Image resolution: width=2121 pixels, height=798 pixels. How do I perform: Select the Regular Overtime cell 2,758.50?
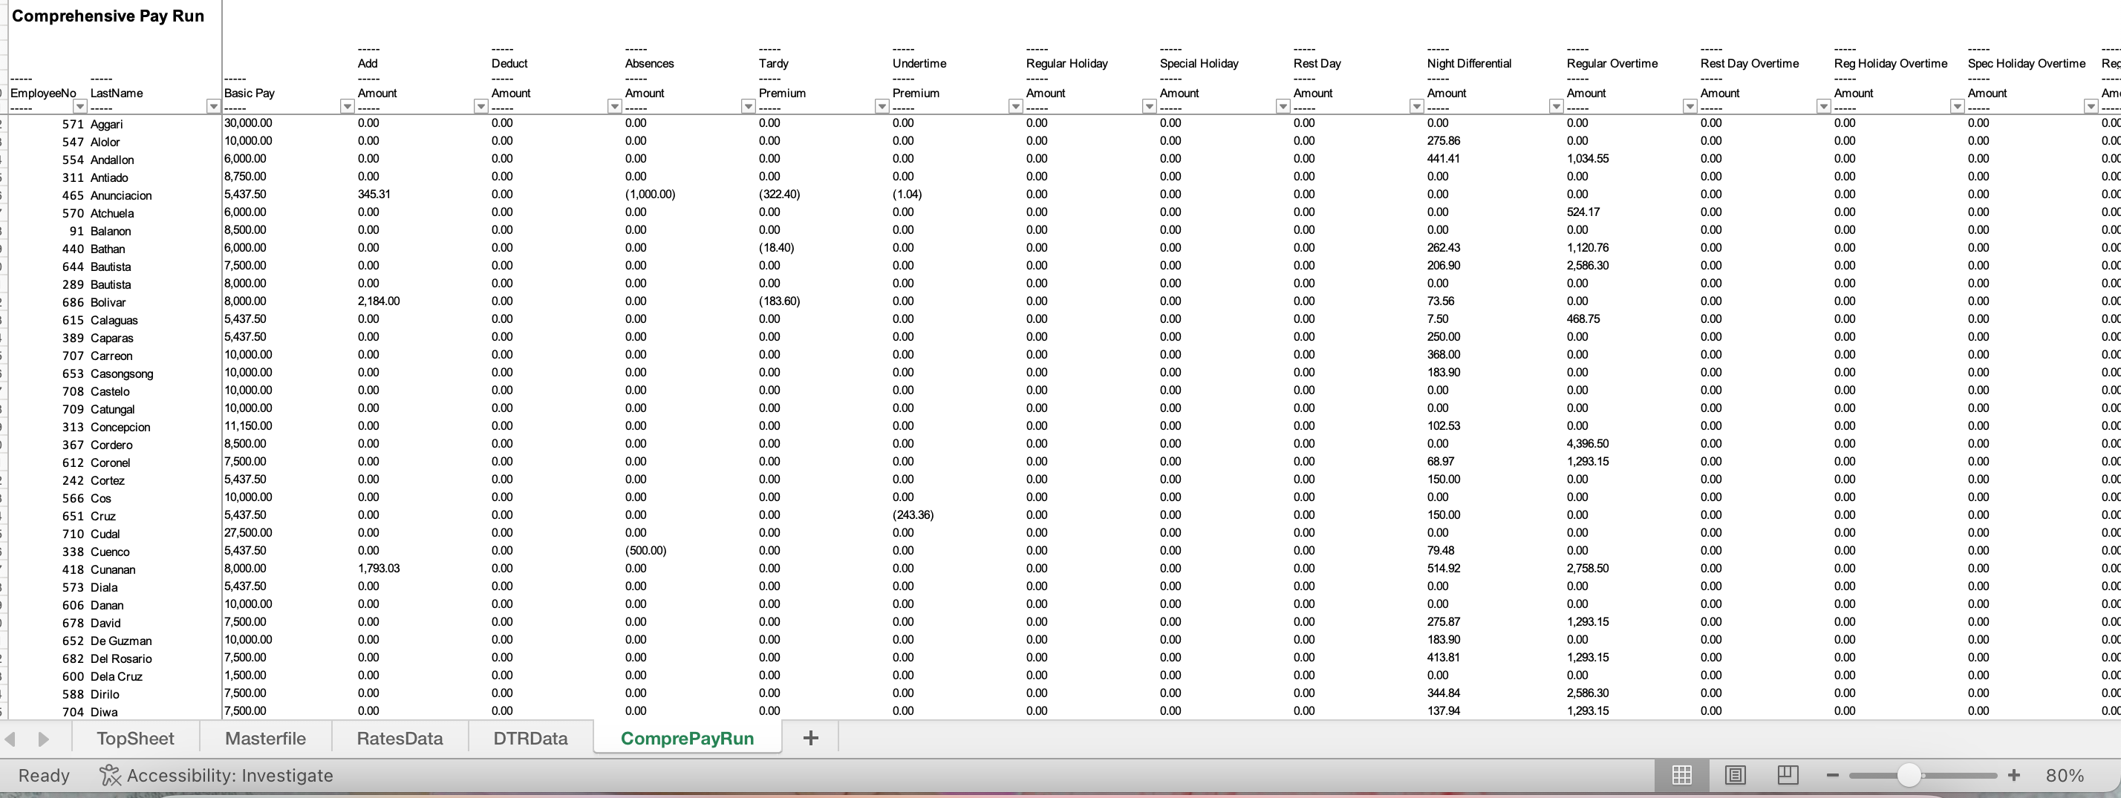click(x=1588, y=569)
